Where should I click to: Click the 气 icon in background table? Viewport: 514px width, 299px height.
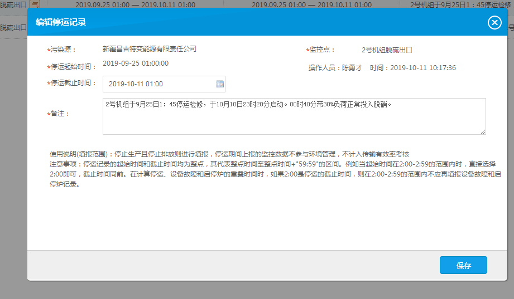click(35, 4)
